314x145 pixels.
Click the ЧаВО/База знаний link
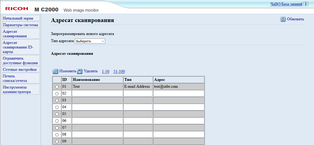[x=286, y=4]
